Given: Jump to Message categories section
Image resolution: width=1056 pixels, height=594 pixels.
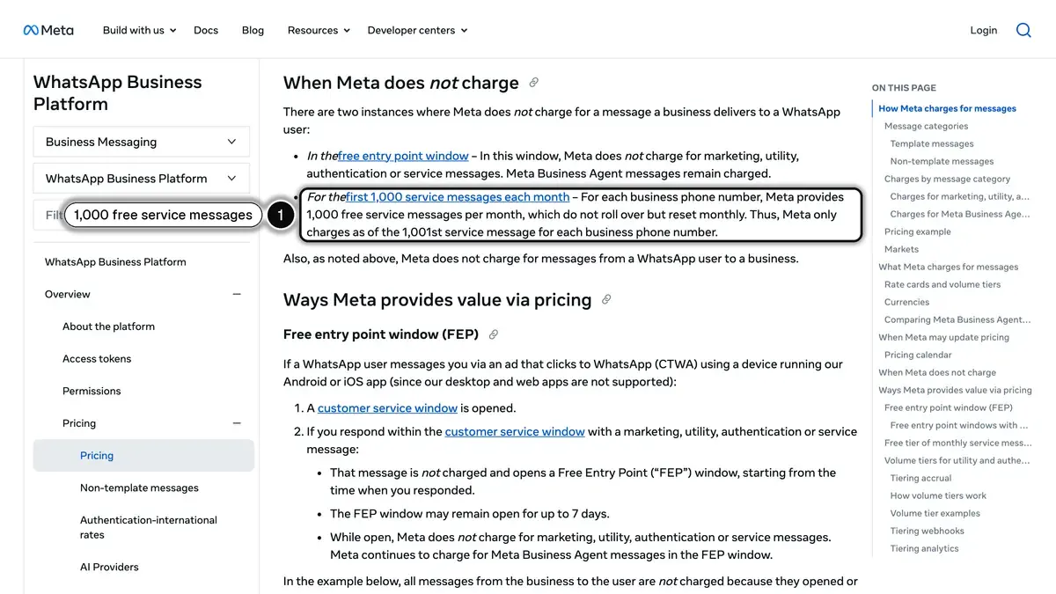Looking at the screenshot, I should tap(926, 126).
